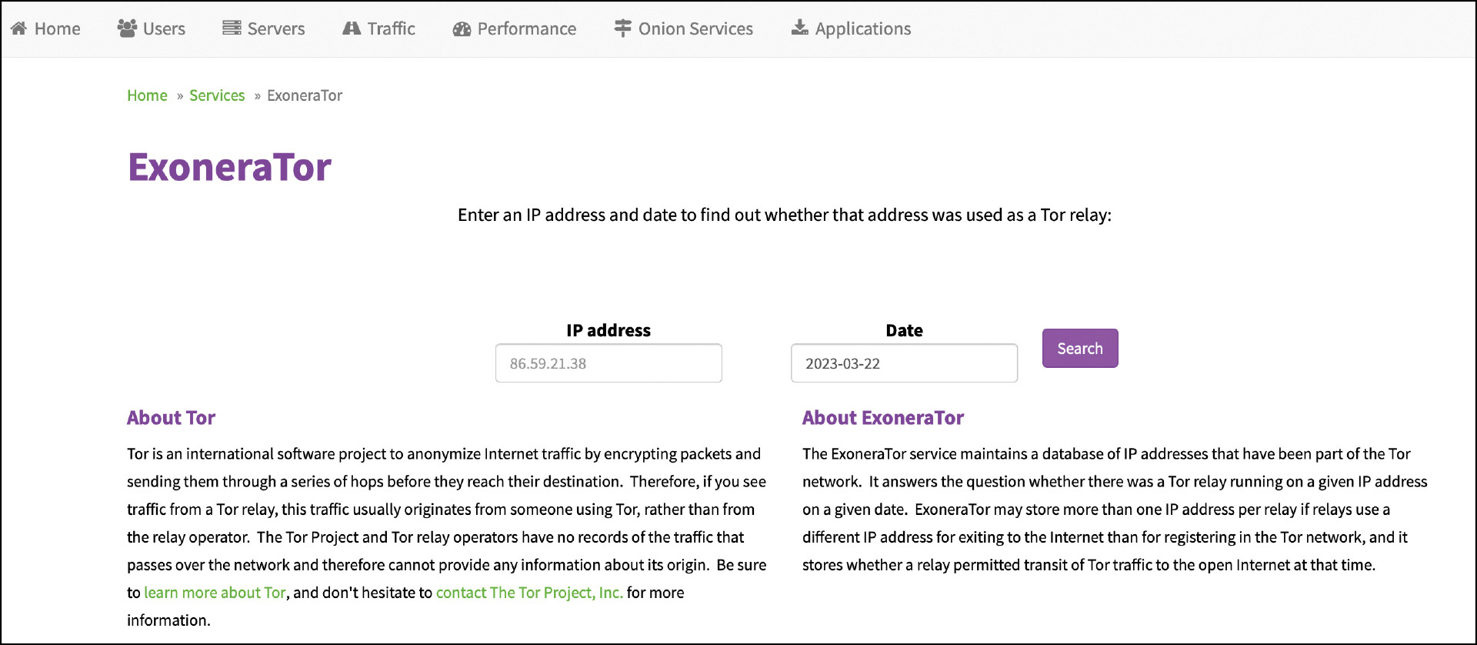Click the Performance gauge icon
This screenshot has height=645, width=1477.
pyautogui.click(x=462, y=29)
